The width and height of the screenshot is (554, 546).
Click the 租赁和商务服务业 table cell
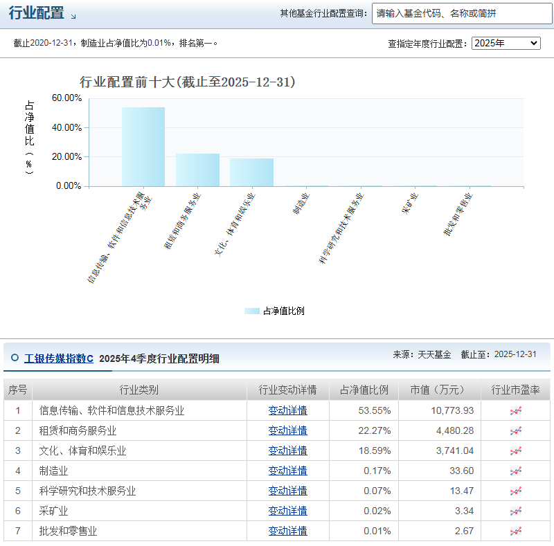139,431
